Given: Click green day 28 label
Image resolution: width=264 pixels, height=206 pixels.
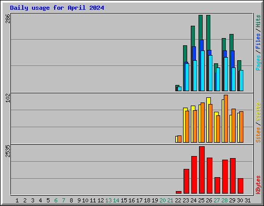Looking at the screenshot, I should click(x=224, y=200).
